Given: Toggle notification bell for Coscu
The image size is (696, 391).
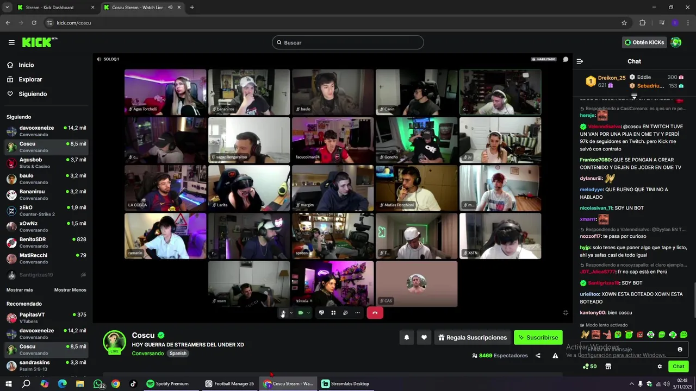Looking at the screenshot, I should pos(406,337).
